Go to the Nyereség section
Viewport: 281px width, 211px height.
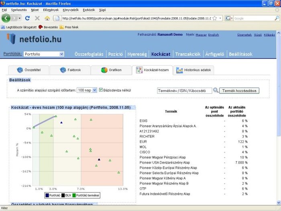click(137, 54)
